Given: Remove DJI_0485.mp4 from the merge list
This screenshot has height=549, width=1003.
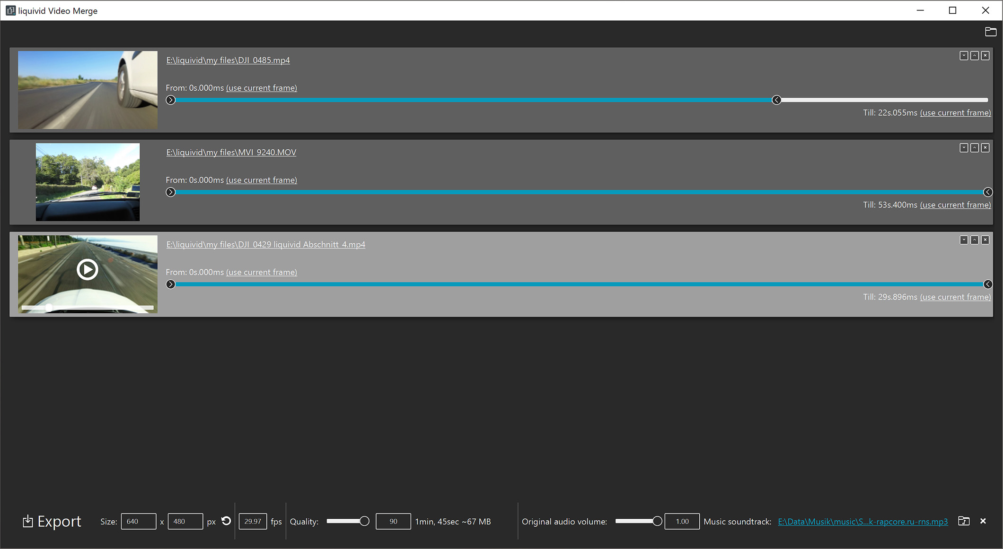Looking at the screenshot, I should pyautogui.click(x=985, y=55).
